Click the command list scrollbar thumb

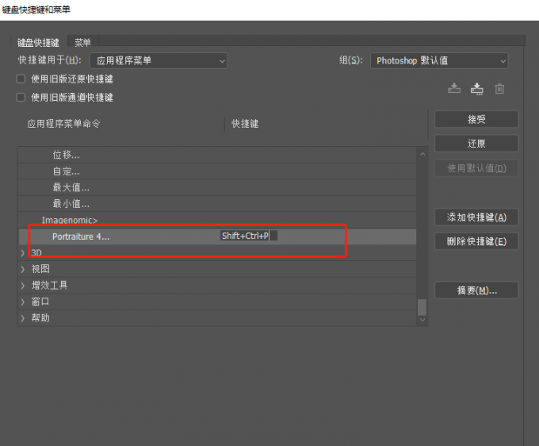point(422,307)
